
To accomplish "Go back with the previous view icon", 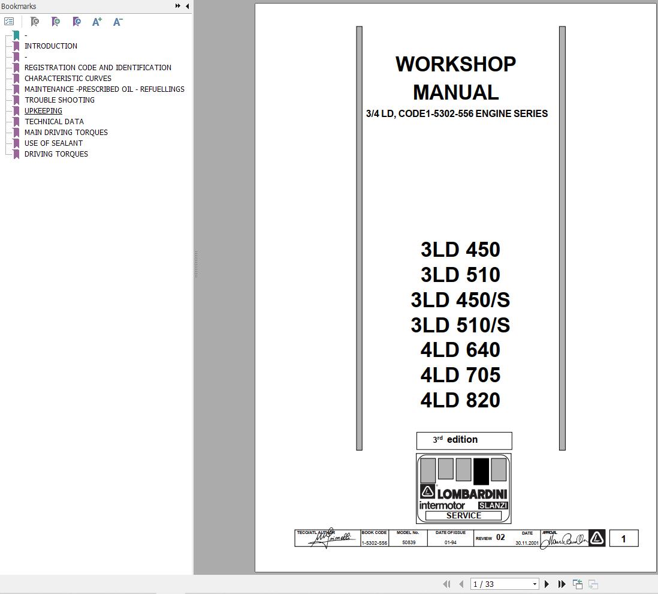I will tap(577, 583).
